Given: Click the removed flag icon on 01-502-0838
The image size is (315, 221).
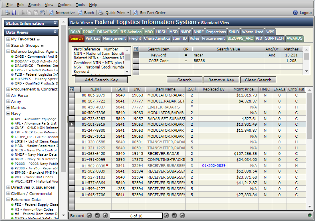Looking at the screenshot, I should 107,165.
